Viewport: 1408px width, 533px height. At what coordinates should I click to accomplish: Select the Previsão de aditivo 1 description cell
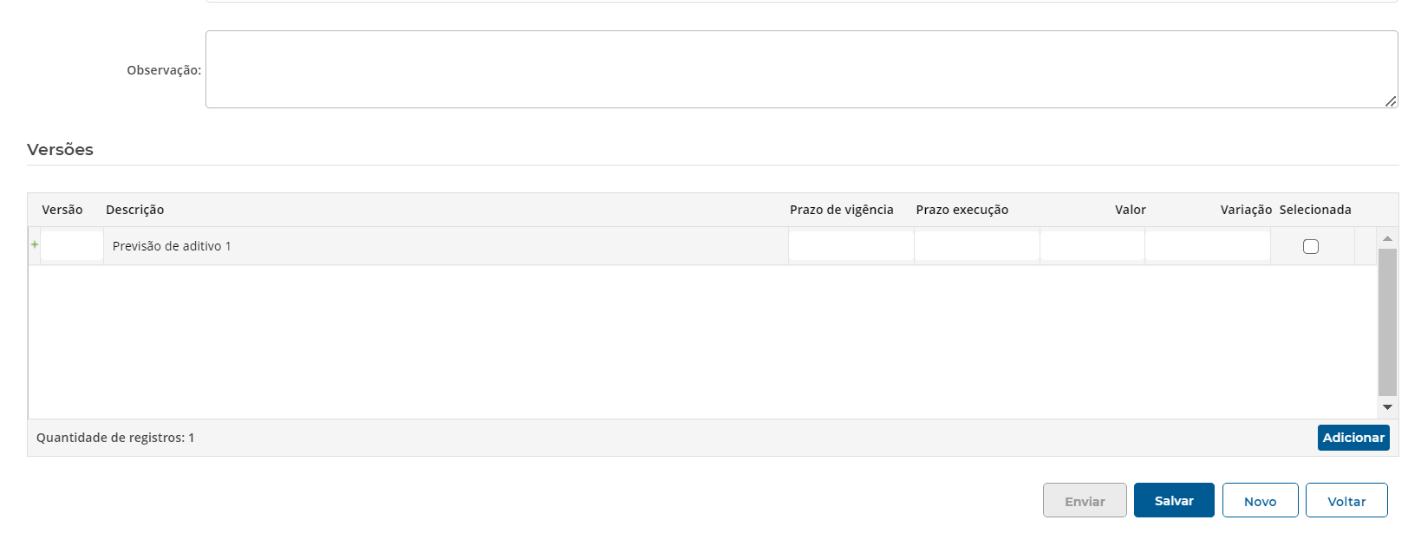tap(172, 246)
